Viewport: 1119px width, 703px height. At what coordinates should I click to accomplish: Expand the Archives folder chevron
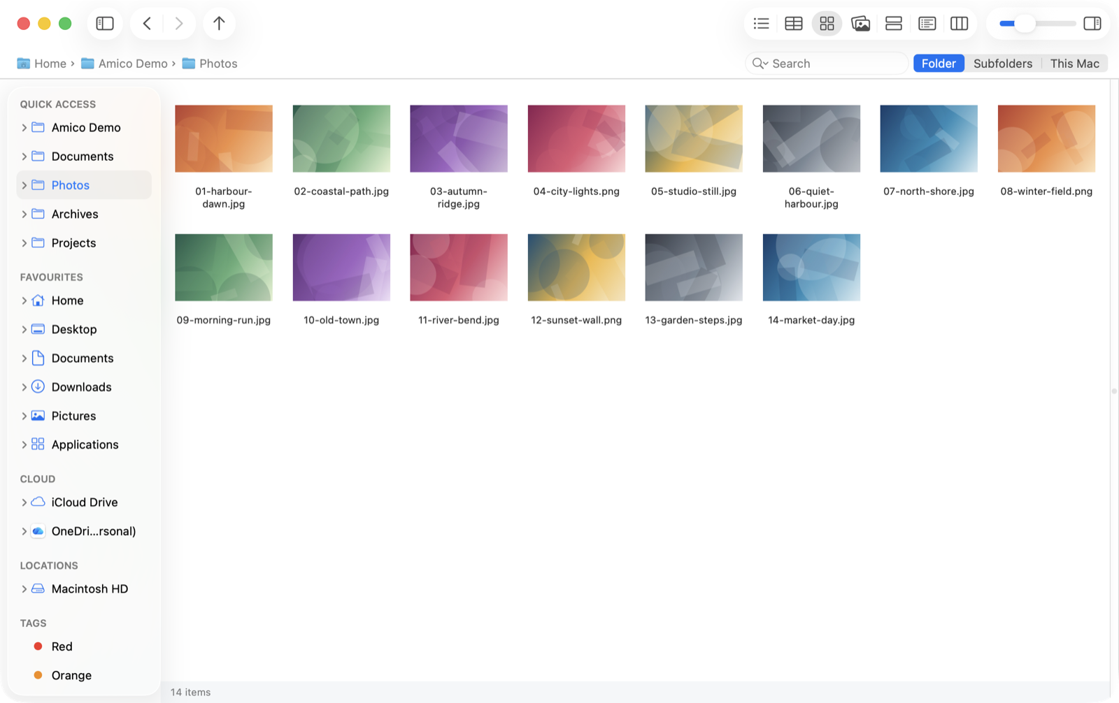click(24, 214)
